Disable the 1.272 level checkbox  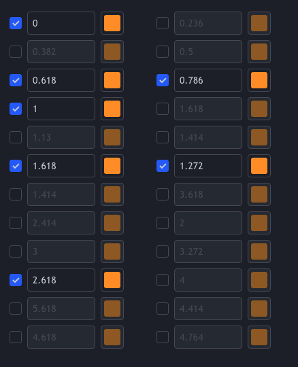[x=163, y=166]
